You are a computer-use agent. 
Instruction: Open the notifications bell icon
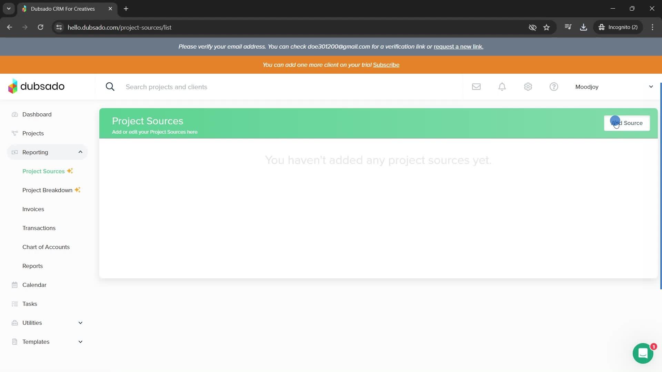tap(502, 87)
